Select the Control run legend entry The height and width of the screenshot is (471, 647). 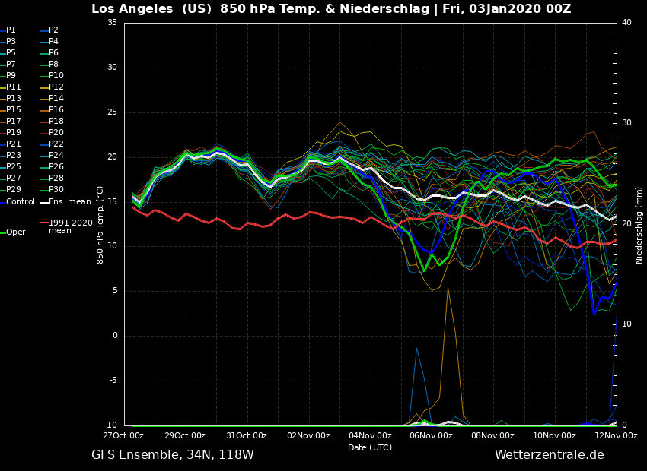pyautogui.click(x=21, y=201)
